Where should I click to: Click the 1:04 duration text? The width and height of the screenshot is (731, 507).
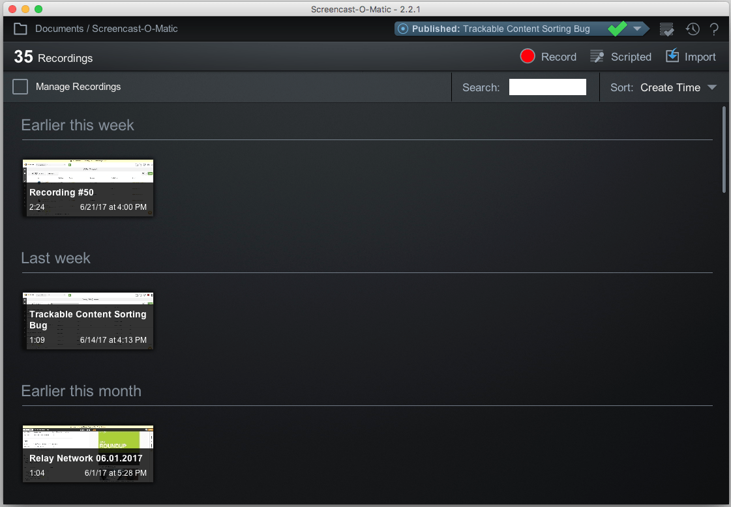[37, 473]
